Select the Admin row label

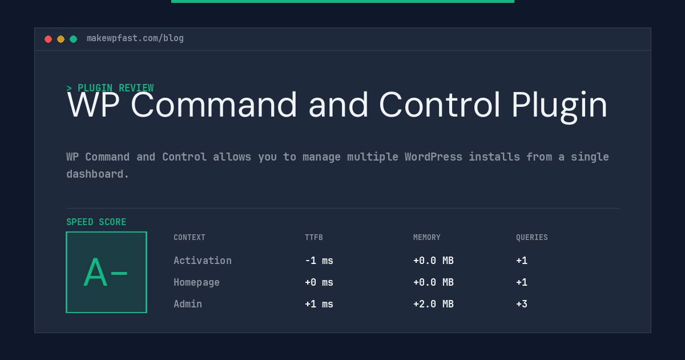(188, 304)
